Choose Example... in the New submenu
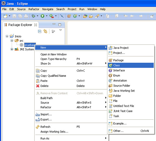Image resolution: width=156 pixels, height=141 pixels. click(x=131, y=124)
